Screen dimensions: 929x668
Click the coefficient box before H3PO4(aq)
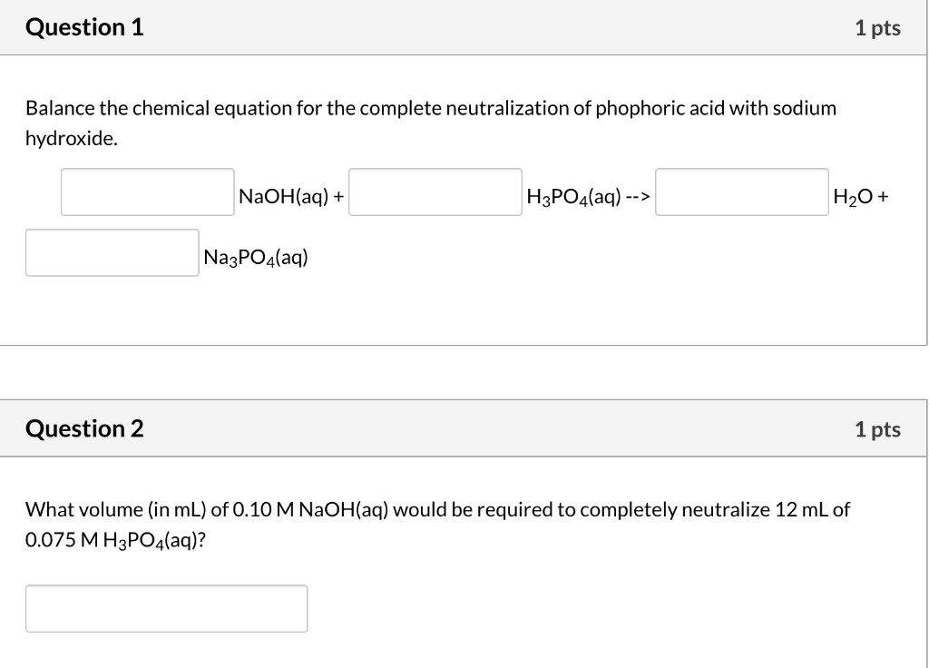[435, 192]
